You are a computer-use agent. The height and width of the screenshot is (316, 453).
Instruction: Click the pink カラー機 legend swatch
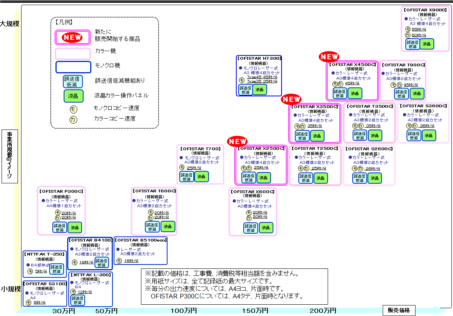tap(73, 54)
